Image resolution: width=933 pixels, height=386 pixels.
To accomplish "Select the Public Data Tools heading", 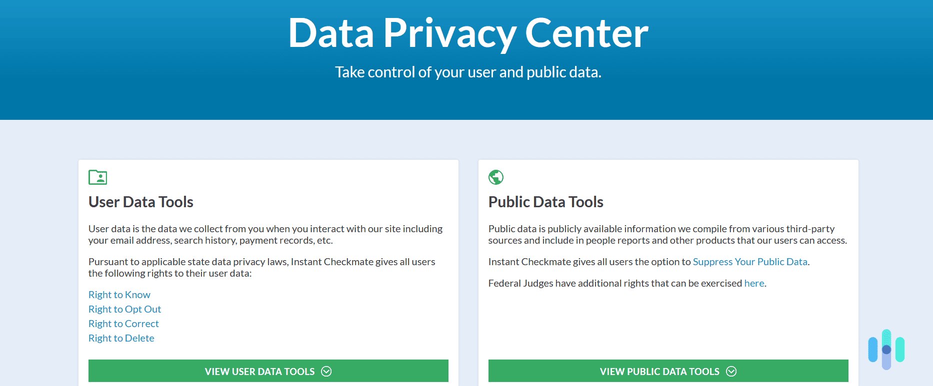I will pyautogui.click(x=546, y=202).
